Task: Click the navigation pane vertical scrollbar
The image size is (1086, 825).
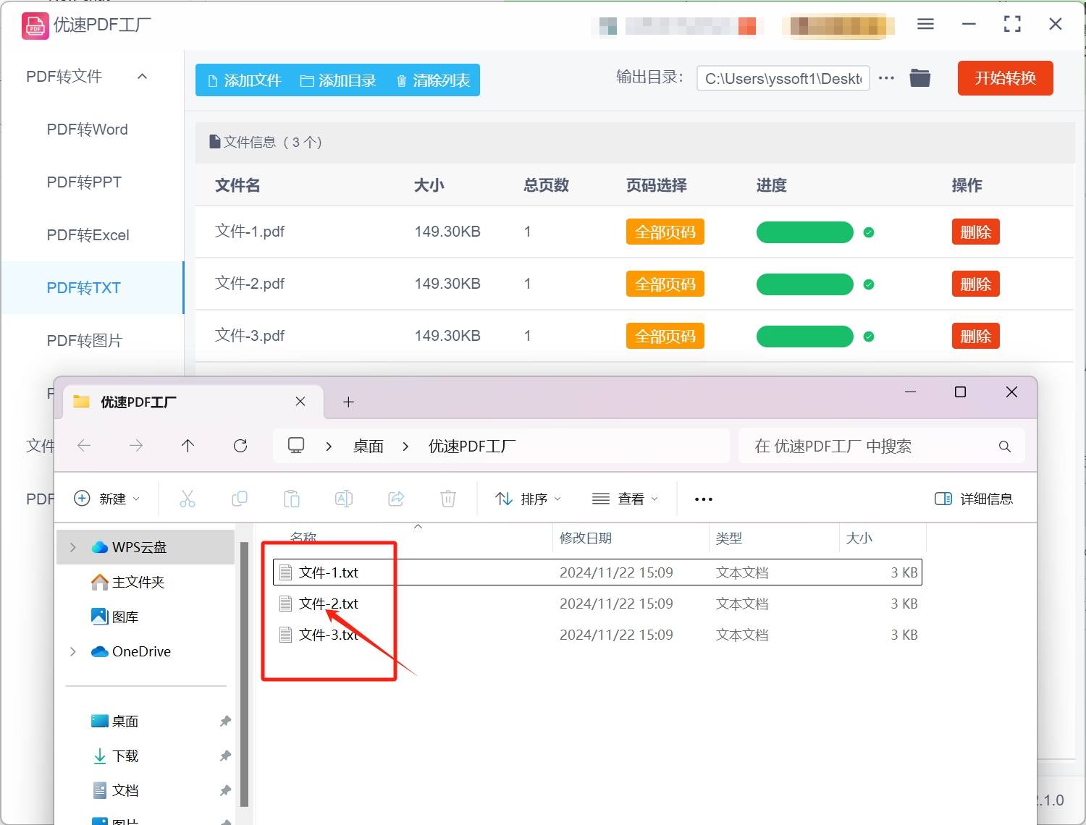Action: [x=244, y=673]
